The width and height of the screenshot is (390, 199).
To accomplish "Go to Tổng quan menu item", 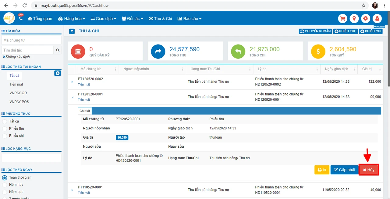I will pyautogui.click(x=40, y=19).
